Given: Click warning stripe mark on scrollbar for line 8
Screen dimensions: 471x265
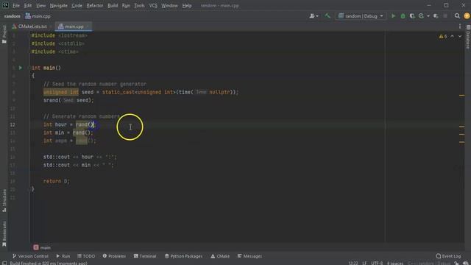Looking at the screenshot, I should [461, 95].
